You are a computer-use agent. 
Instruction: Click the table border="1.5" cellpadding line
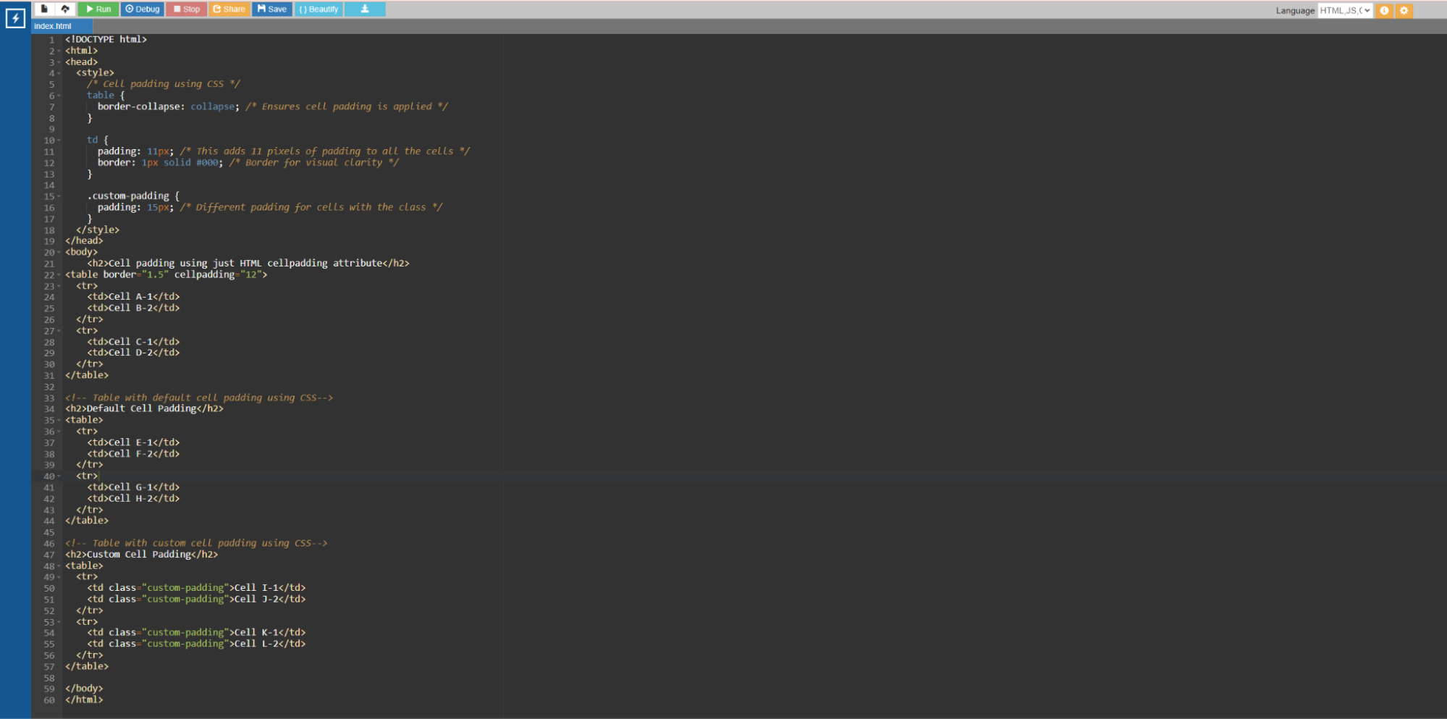tap(166, 274)
